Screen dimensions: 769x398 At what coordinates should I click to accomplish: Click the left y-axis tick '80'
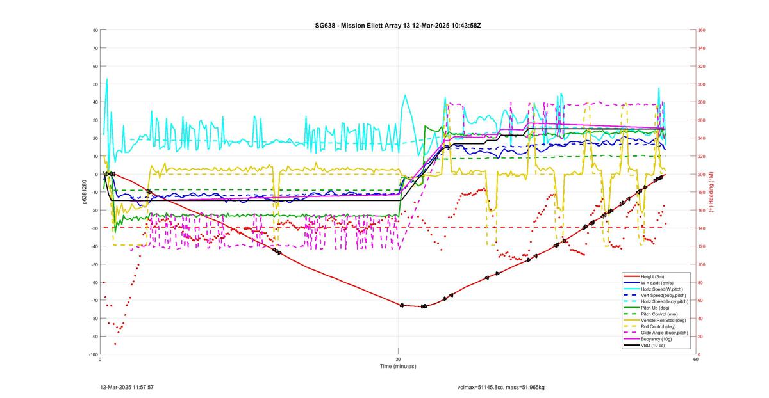(95, 30)
